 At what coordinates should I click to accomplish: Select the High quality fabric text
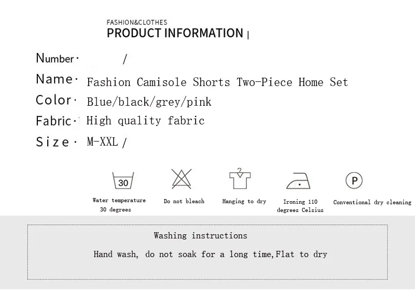point(145,121)
